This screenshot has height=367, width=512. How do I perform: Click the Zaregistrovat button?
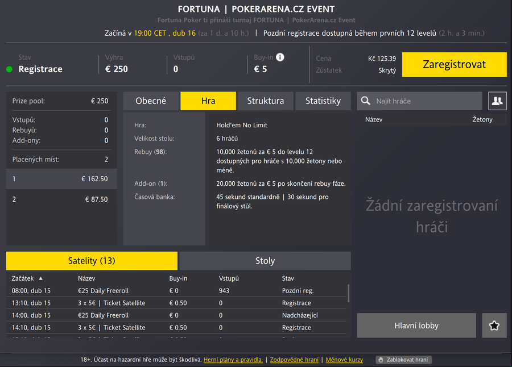[454, 64]
